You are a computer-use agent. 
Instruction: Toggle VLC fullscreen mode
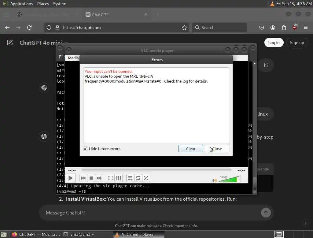pyautogui.click(x=110, y=178)
